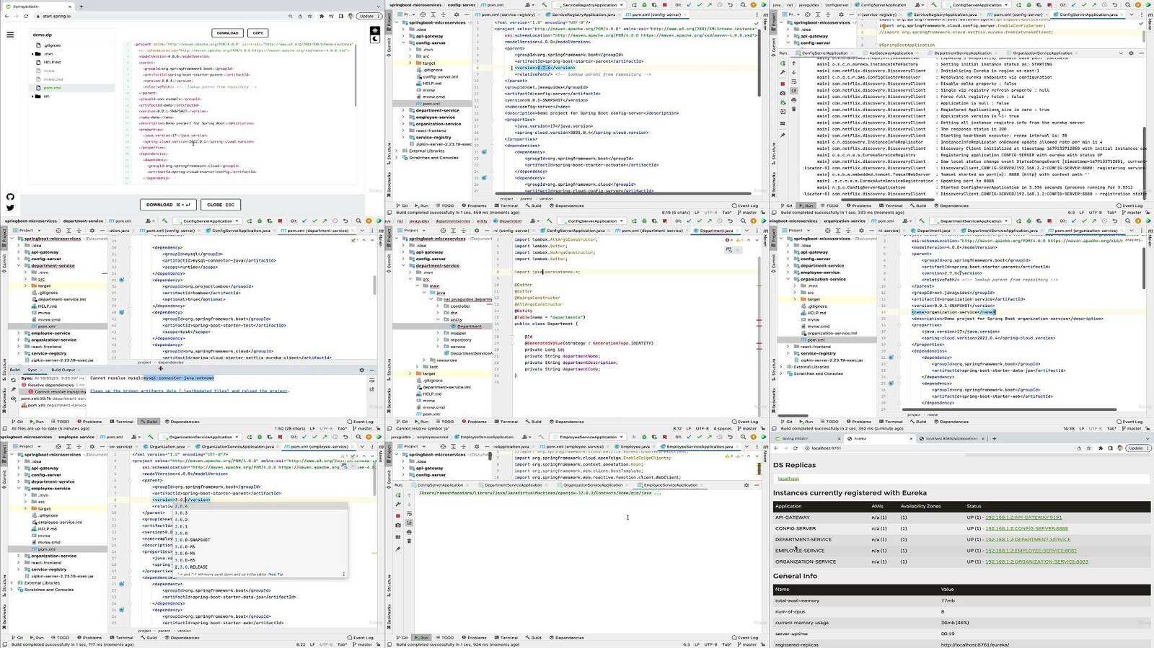Select the Department class in the project tree
This screenshot has height=648, width=1154.
tap(469, 327)
